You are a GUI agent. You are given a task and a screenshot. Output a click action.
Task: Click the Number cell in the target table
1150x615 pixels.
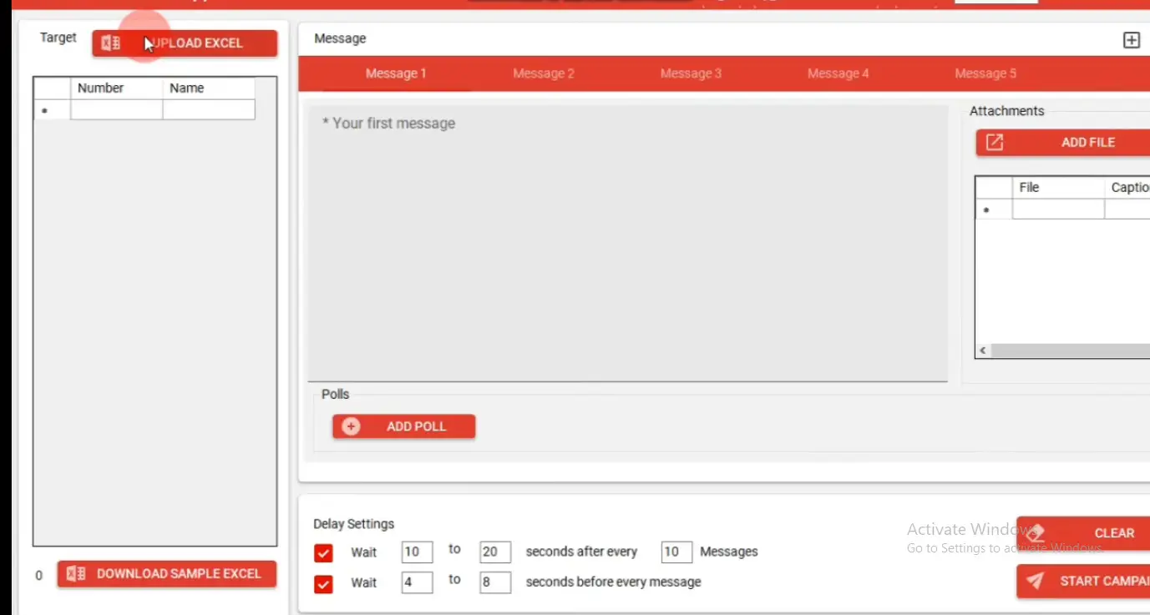click(x=116, y=110)
